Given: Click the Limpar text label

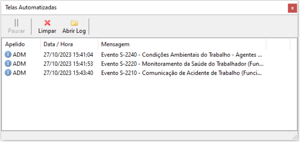Looking at the screenshot, I should (x=47, y=31).
